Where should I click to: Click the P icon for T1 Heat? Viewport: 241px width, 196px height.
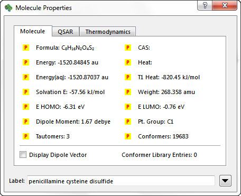[128, 77]
